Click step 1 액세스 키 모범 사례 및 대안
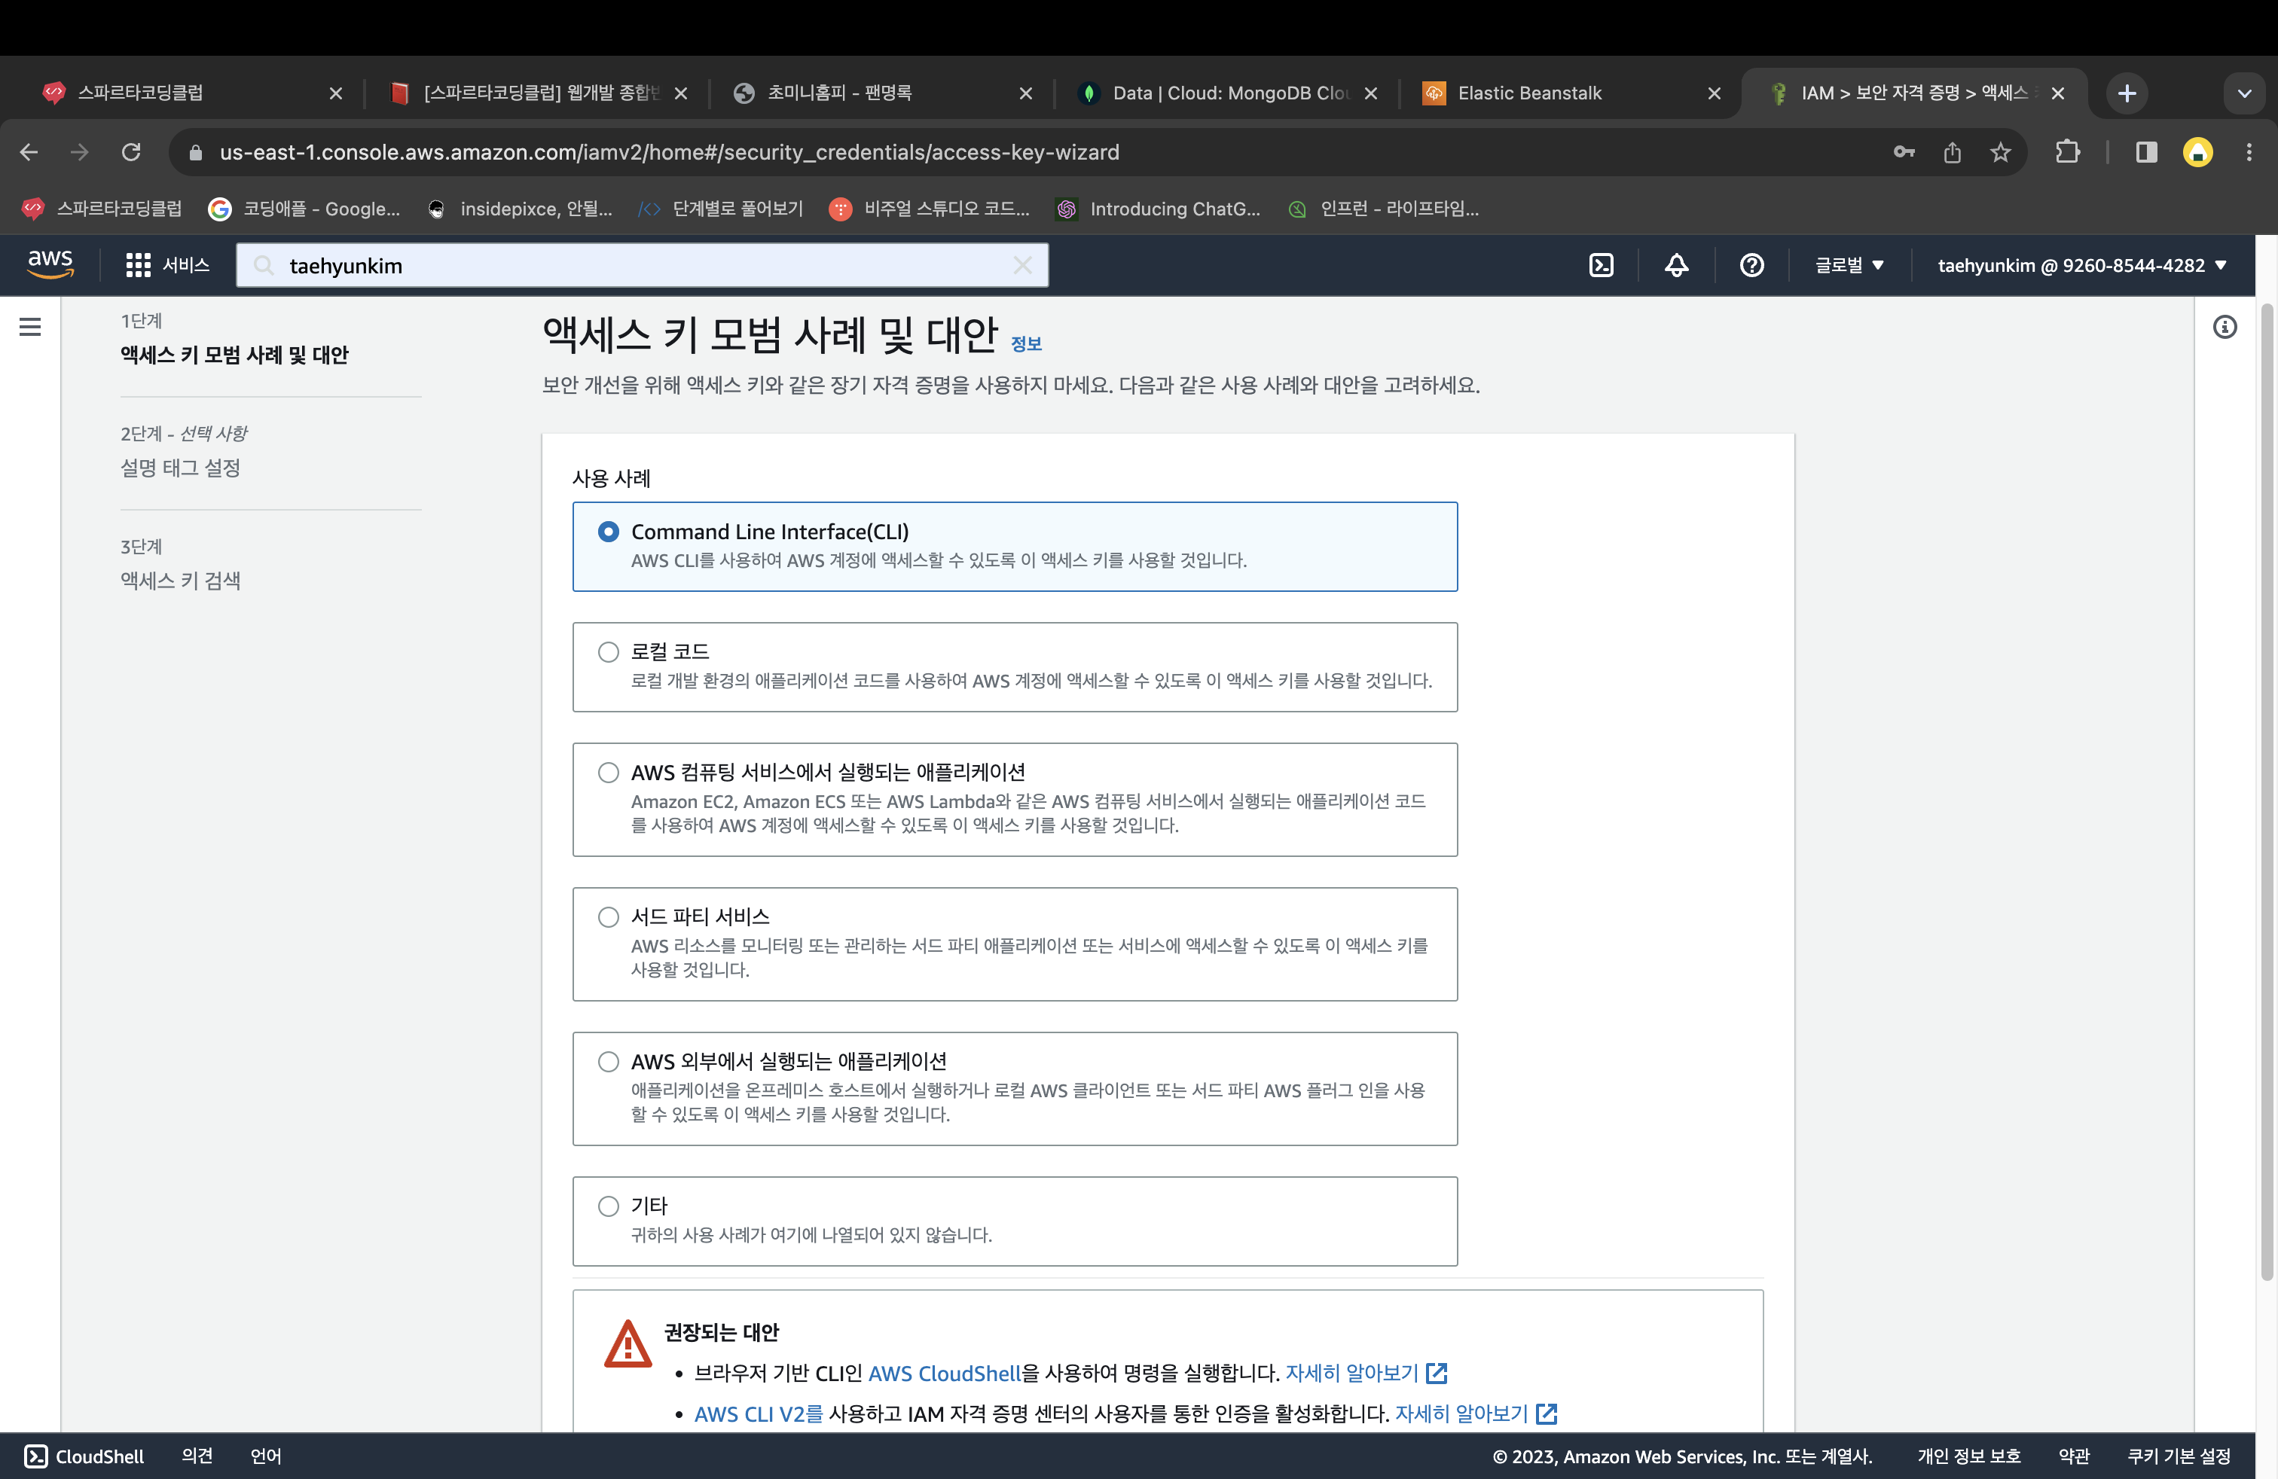2278x1479 pixels. 234,355
